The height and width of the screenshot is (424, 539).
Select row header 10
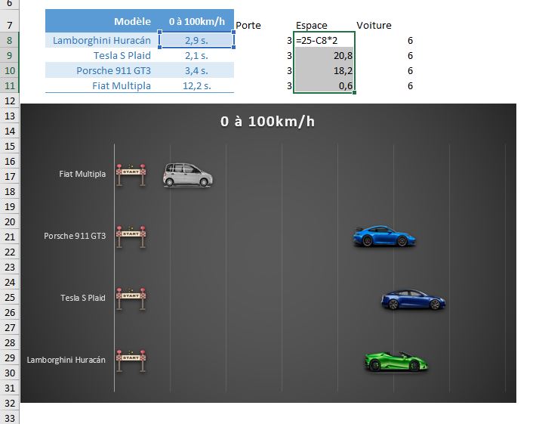(x=10, y=70)
